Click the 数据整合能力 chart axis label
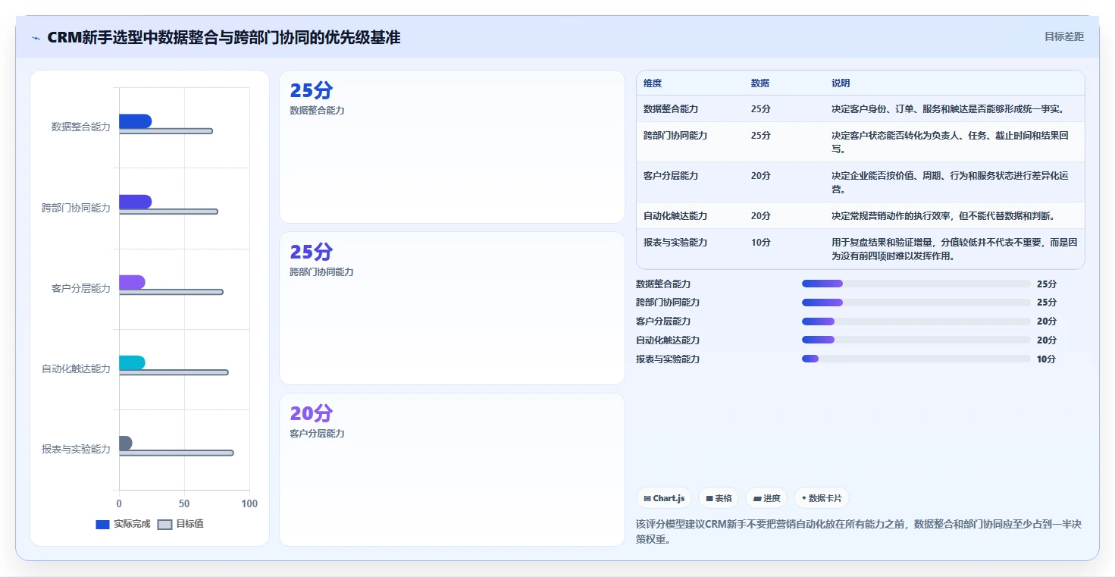1115x577 pixels. 80,127
